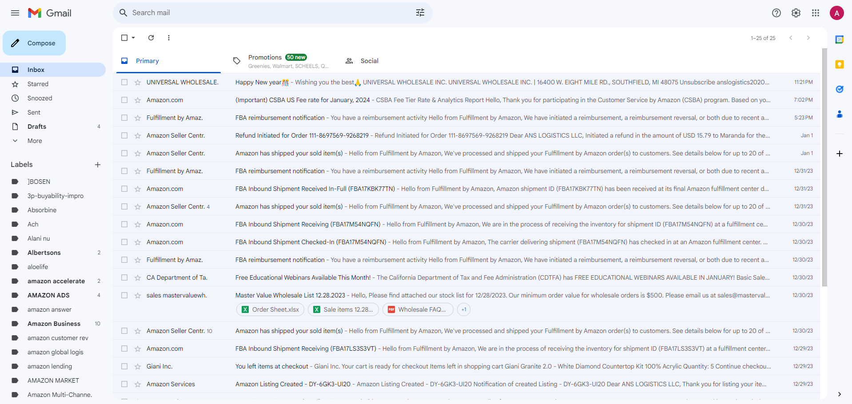Check the CA Department of Tax email

click(x=124, y=277)
